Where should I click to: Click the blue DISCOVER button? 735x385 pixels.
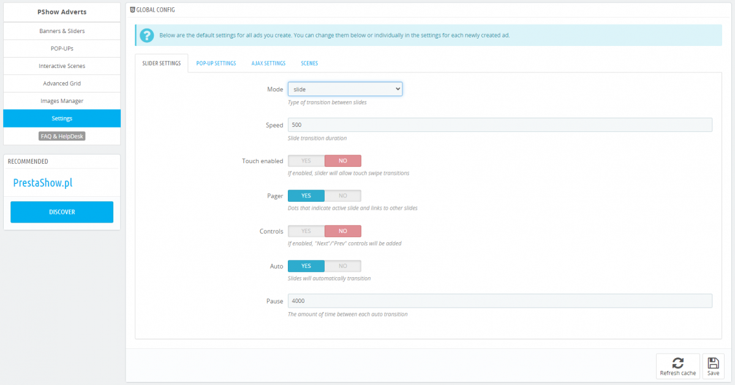[x=62, y=212]
